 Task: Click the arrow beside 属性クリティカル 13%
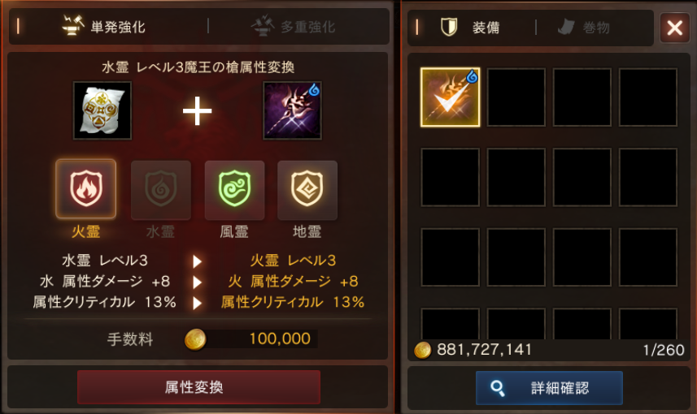coord(198,303)
